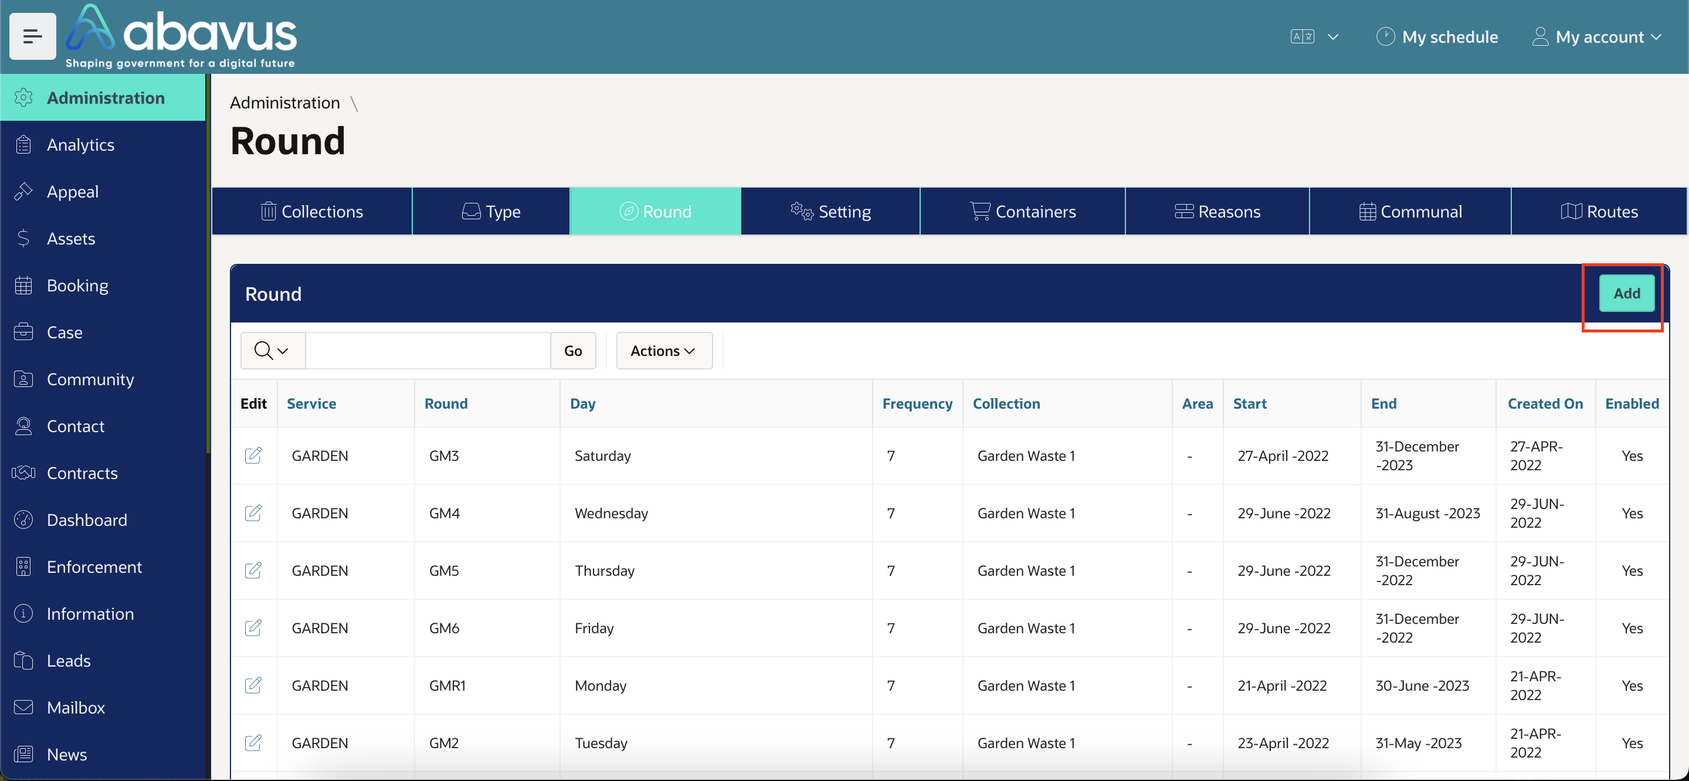
Task: Sort by the Frequency column header
Action: 917,403
